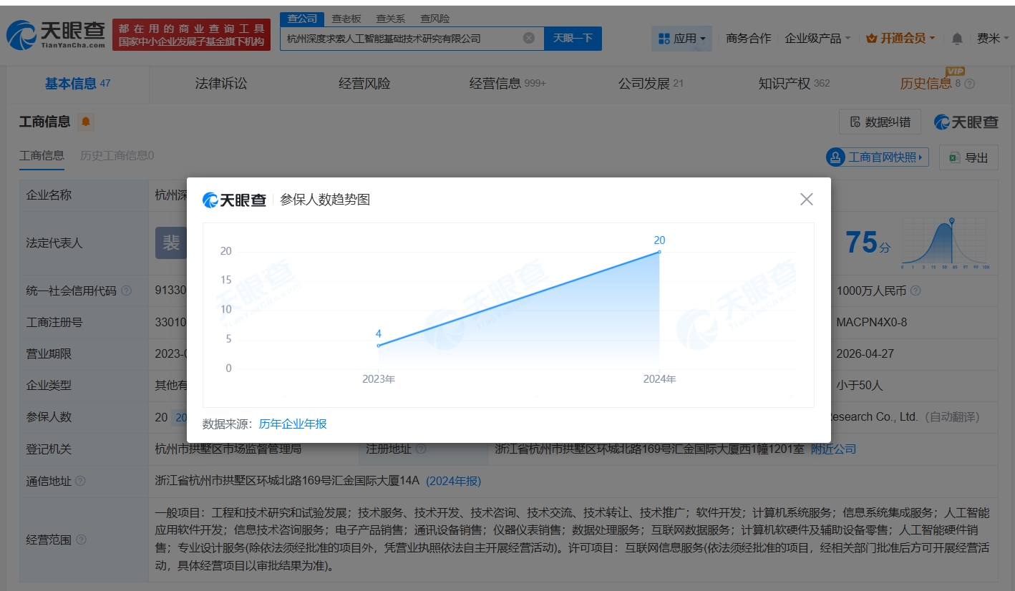
Task: Open the 费米 user account dropdown
Action: pyautogui.click(x=993, y=38)
